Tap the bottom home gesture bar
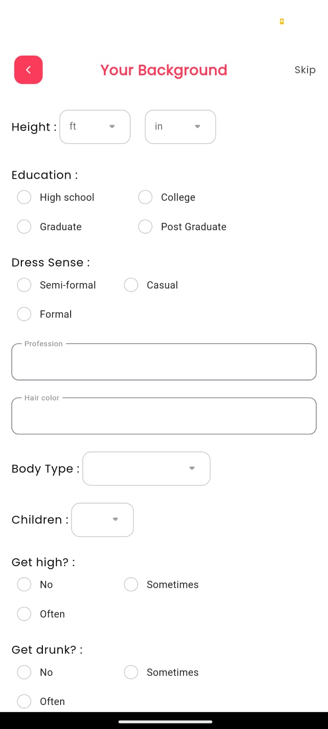Viewport: 328px width, 729px height. (165, 722)
